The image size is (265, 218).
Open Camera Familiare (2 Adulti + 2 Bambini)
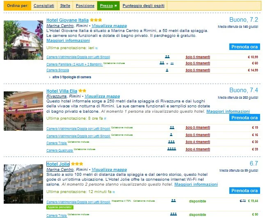74,64
